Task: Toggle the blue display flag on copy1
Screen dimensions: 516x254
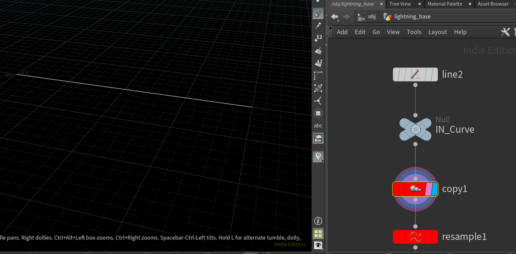Action: (434, 189)
